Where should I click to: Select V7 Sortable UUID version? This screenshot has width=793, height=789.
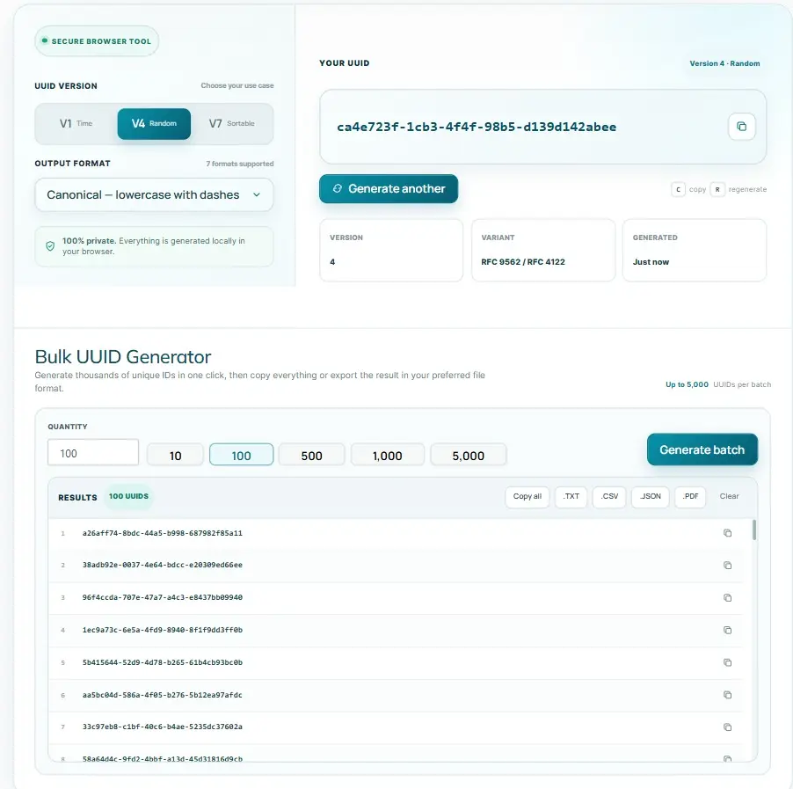coord(231,123)
